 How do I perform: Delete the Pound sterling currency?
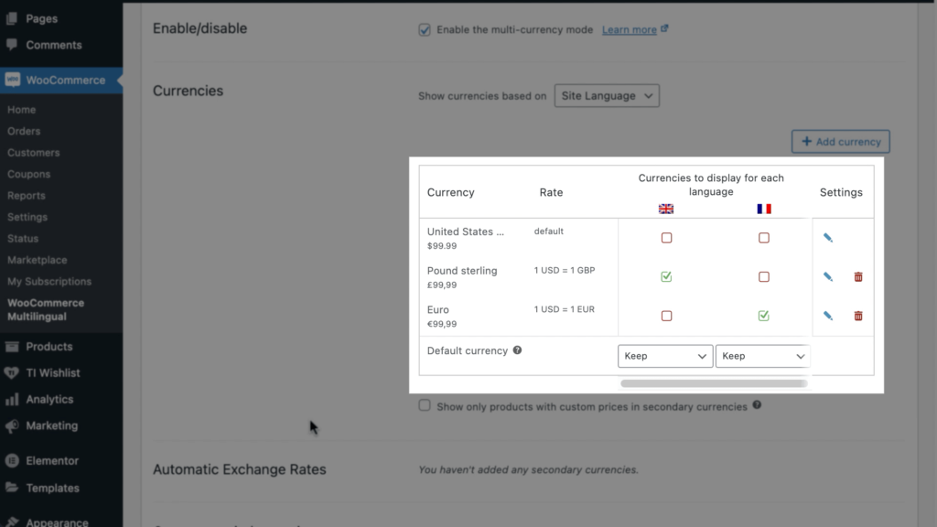pyautogui.click(x=858, y=276)
